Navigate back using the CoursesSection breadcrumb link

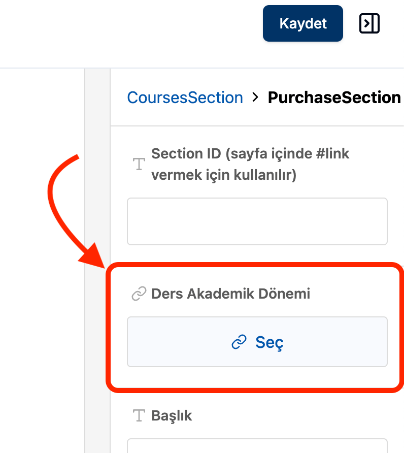[185, 98]
